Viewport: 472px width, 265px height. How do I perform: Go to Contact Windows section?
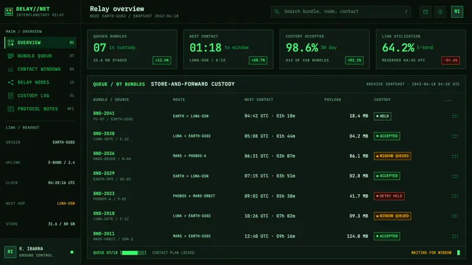point(40,69)
